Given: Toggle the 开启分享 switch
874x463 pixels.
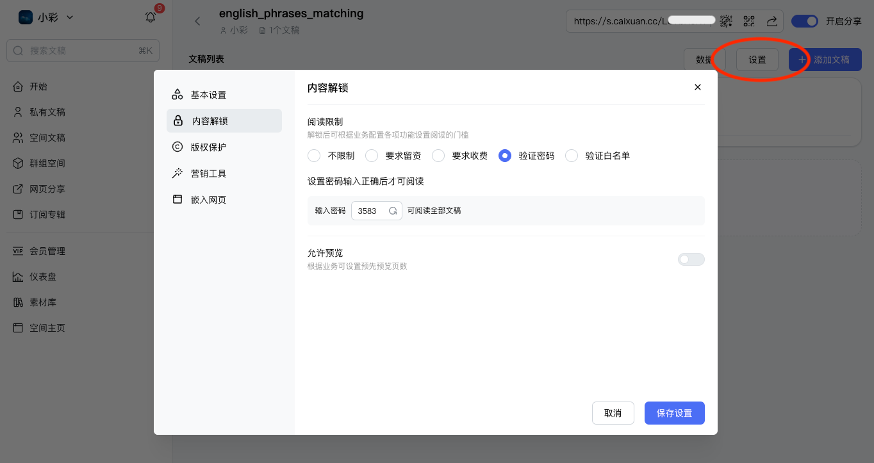Looking at the screenshot, I should [x=805, y=21].
